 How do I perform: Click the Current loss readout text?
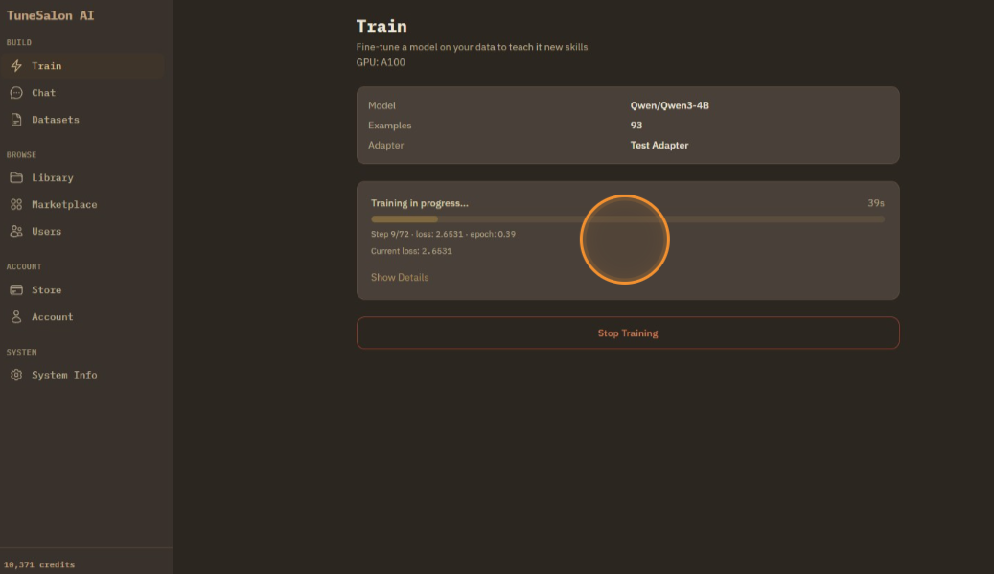(x=411, y=251)
